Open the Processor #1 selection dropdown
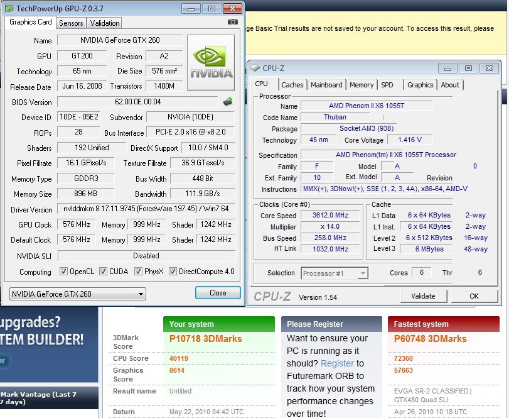 click(x=335, y=273)
